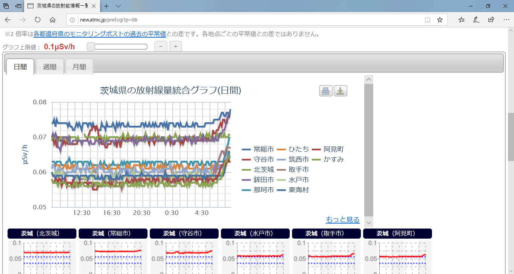Open the tab list dropdown chevron
Image resolution: width=514 pixels, height=274 pixels.
118,6
